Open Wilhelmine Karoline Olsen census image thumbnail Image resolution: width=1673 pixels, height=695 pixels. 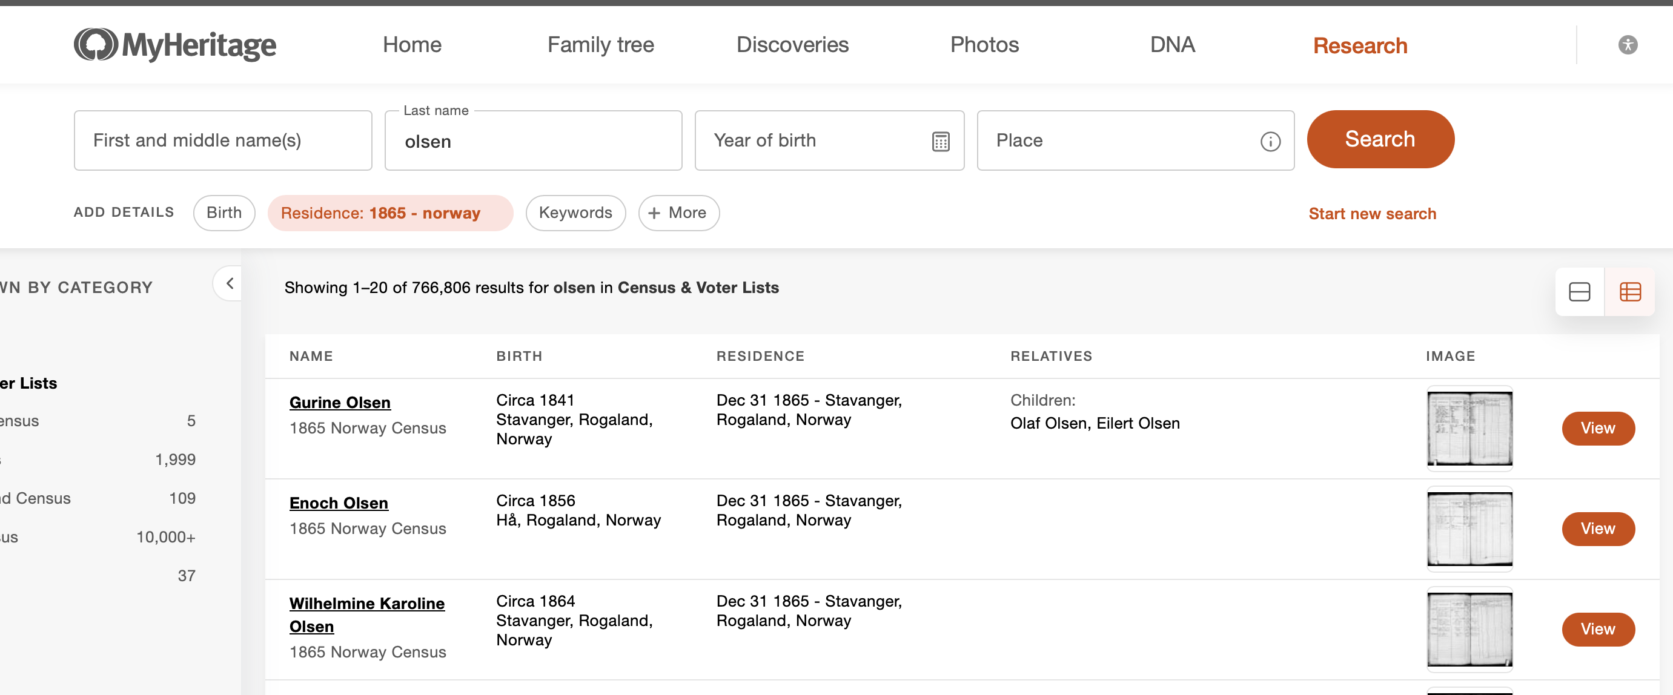1469,630
